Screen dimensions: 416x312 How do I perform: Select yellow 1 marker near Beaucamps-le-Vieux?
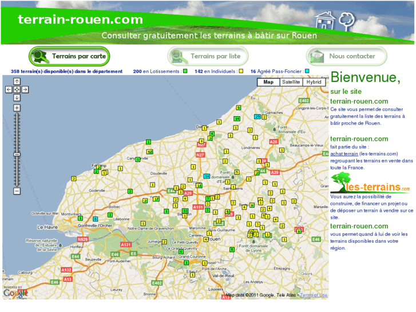click(x=282, y=151)
